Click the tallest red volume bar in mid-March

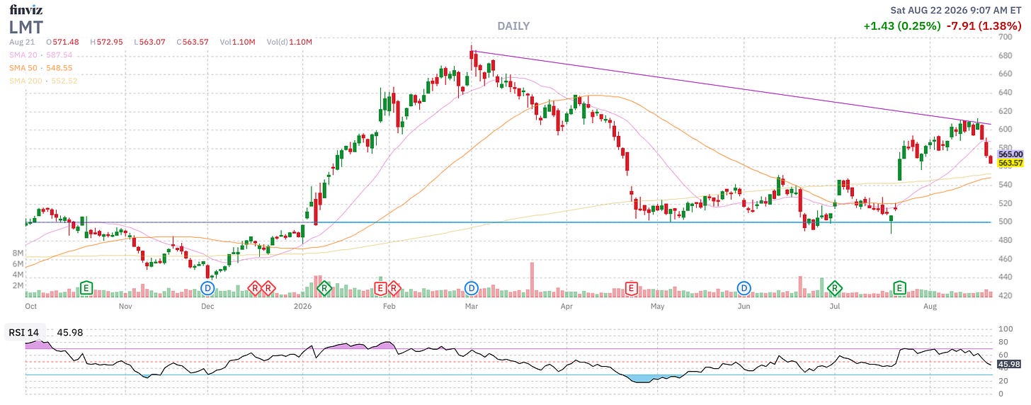point(532,280)
